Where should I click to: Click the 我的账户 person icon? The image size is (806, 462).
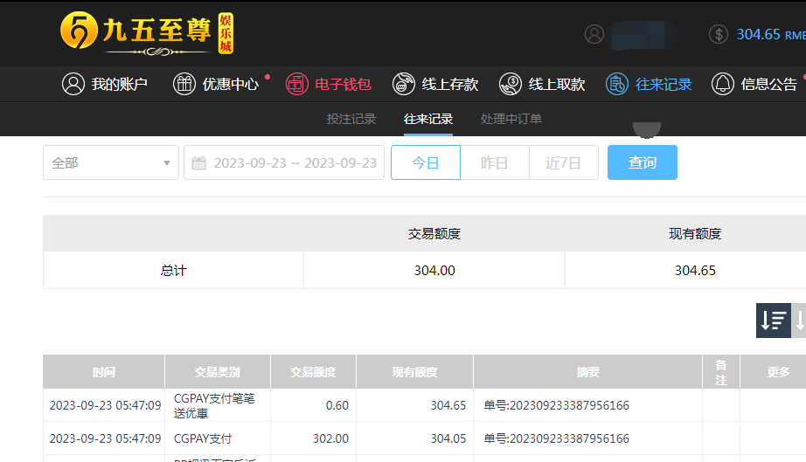click(73, 84)
